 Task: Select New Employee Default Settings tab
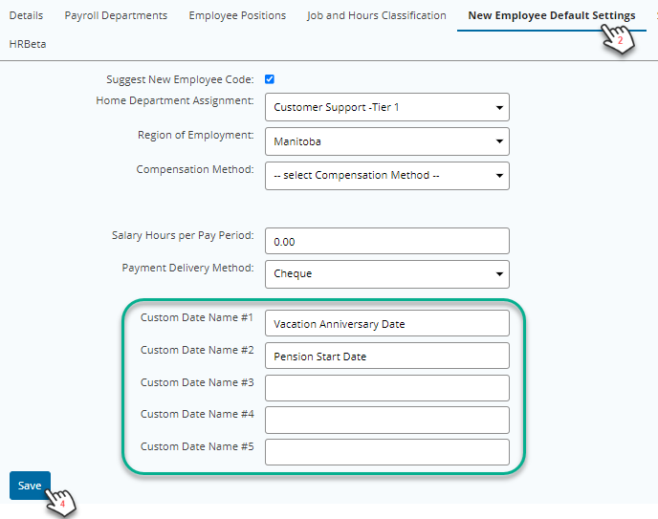tap(552, 15)
